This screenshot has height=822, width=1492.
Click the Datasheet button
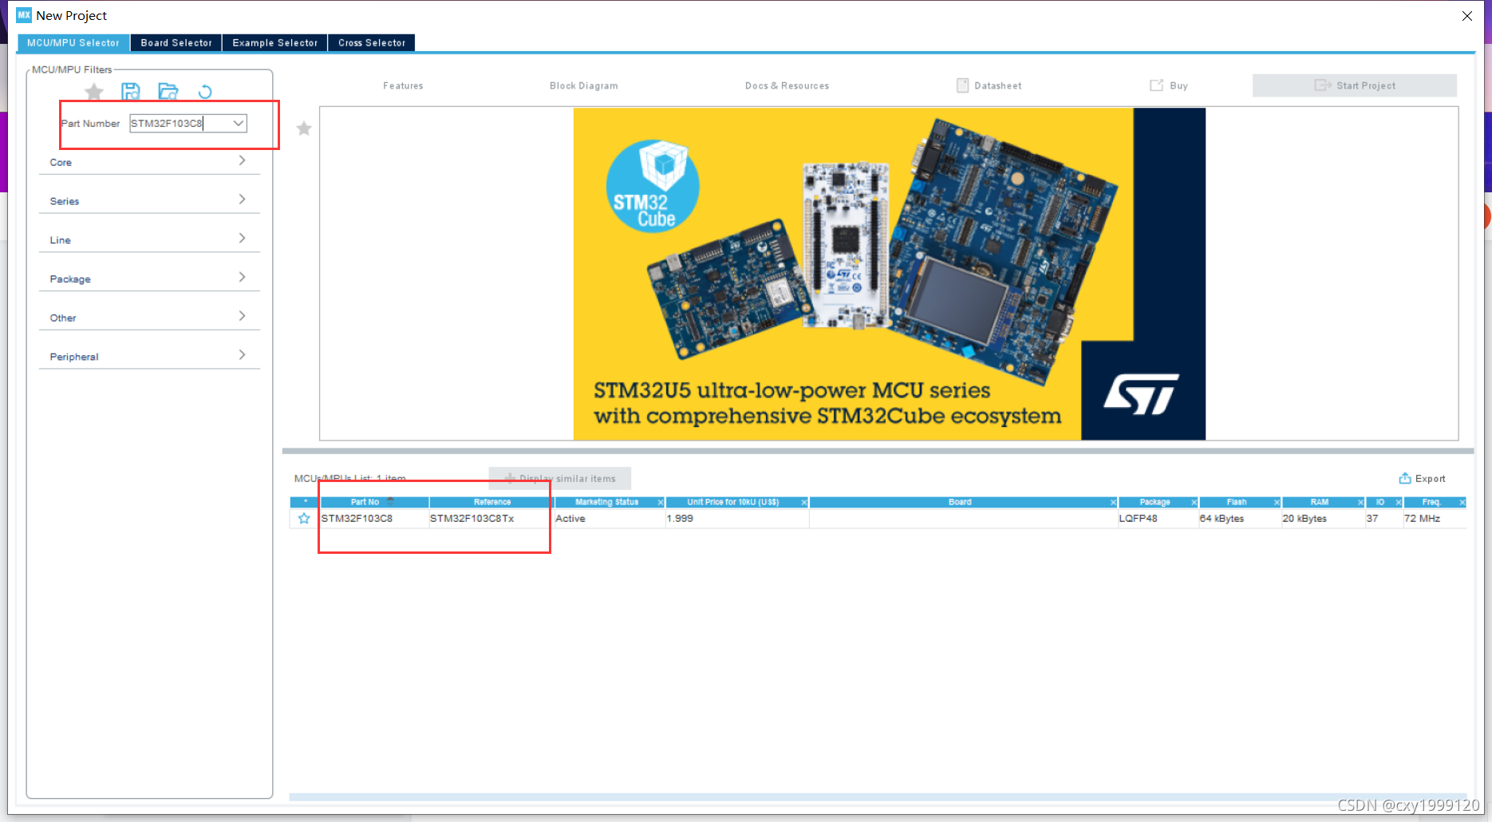pos(989,85)
